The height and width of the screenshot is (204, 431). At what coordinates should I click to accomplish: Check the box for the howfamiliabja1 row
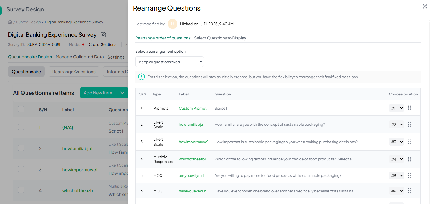point(21,148)
